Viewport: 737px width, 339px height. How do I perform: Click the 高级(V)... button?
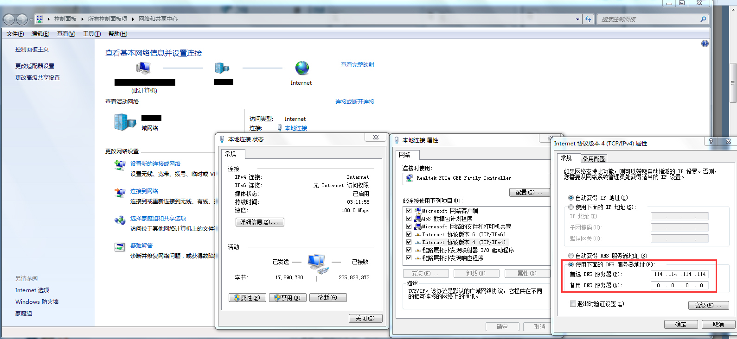708,305
